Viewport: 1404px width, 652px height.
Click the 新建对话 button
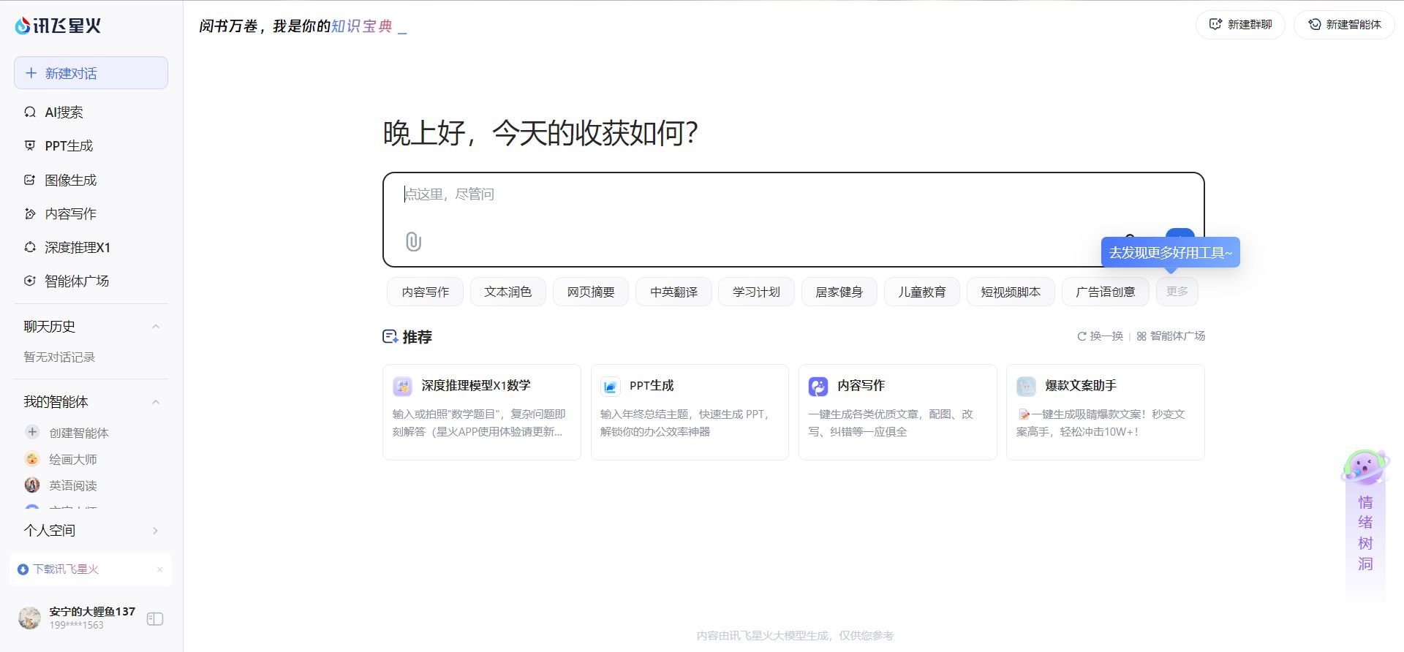click(91, 73)
